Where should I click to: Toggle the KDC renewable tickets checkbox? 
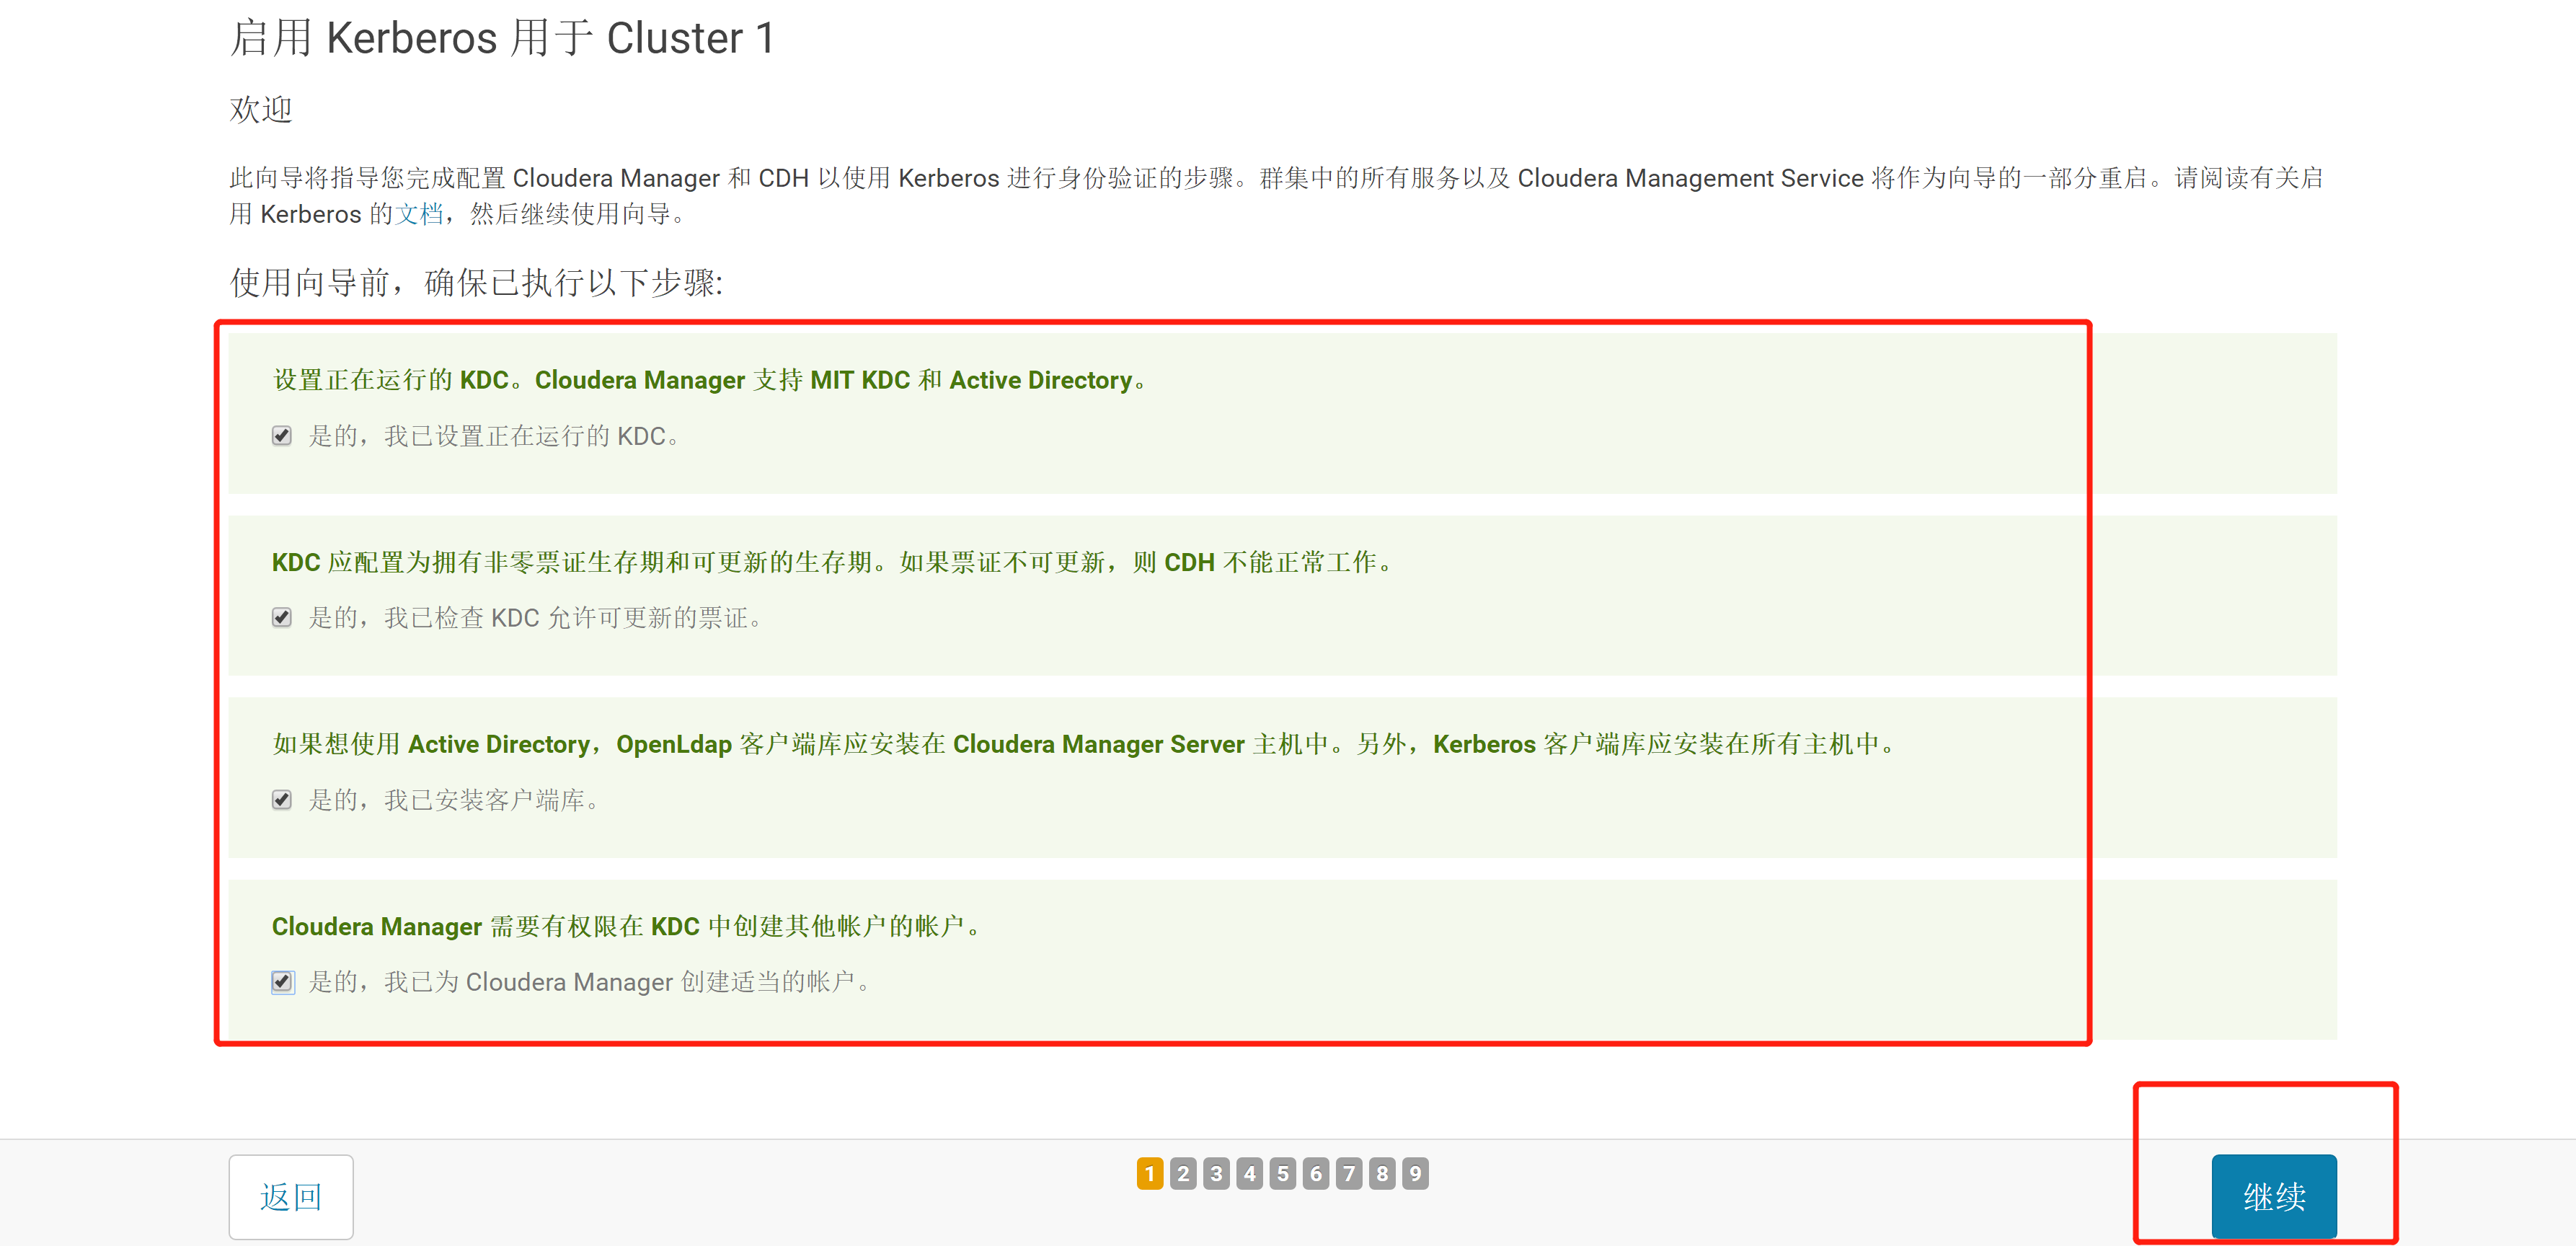(282, 617)
